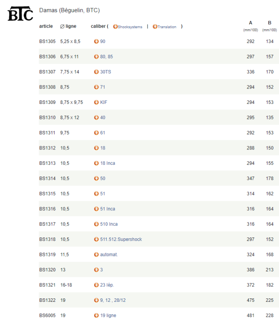Click the A (mm/100) column header
This screenshot has height=322, width=279.
click(x=251, y=26)
